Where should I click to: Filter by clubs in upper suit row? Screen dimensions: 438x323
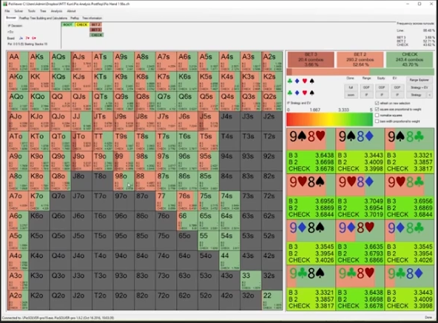(290, 81)
